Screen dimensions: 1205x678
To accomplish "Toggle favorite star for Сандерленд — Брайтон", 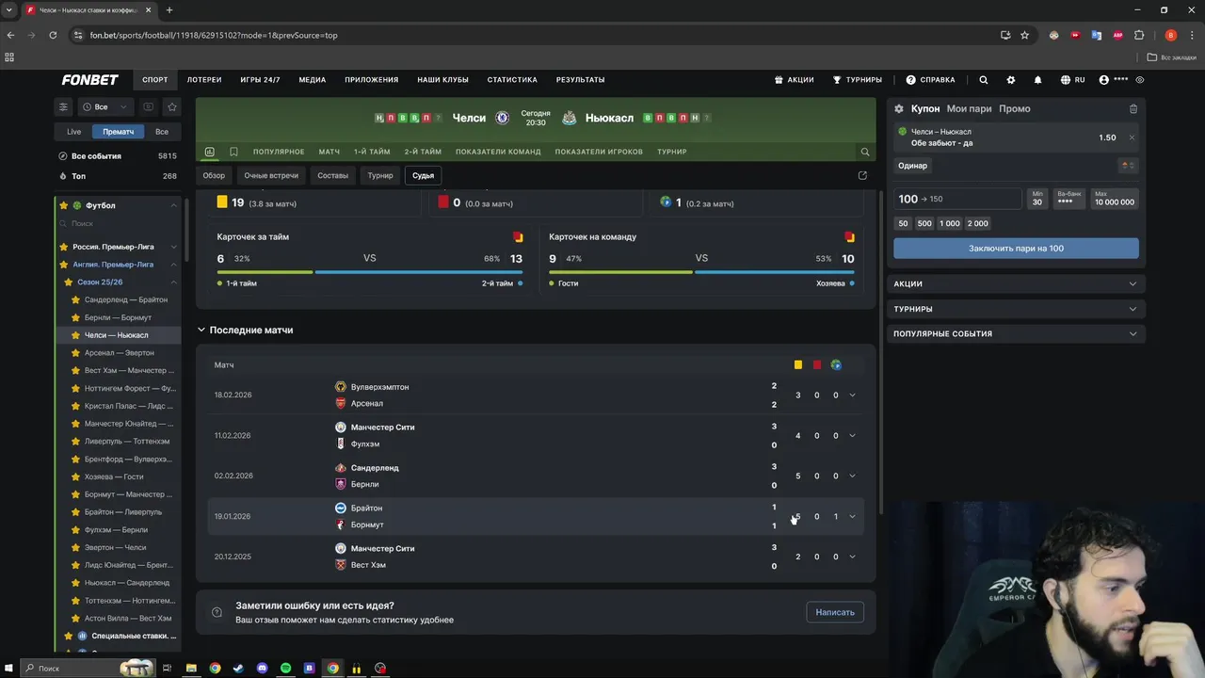I will tap(76, 299).
